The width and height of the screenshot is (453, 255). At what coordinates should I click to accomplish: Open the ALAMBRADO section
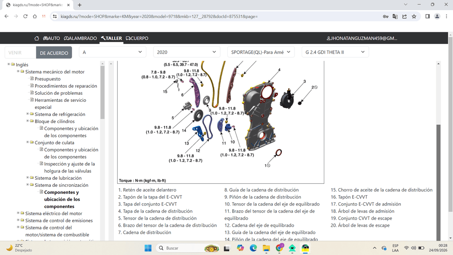tap(81, 38)
